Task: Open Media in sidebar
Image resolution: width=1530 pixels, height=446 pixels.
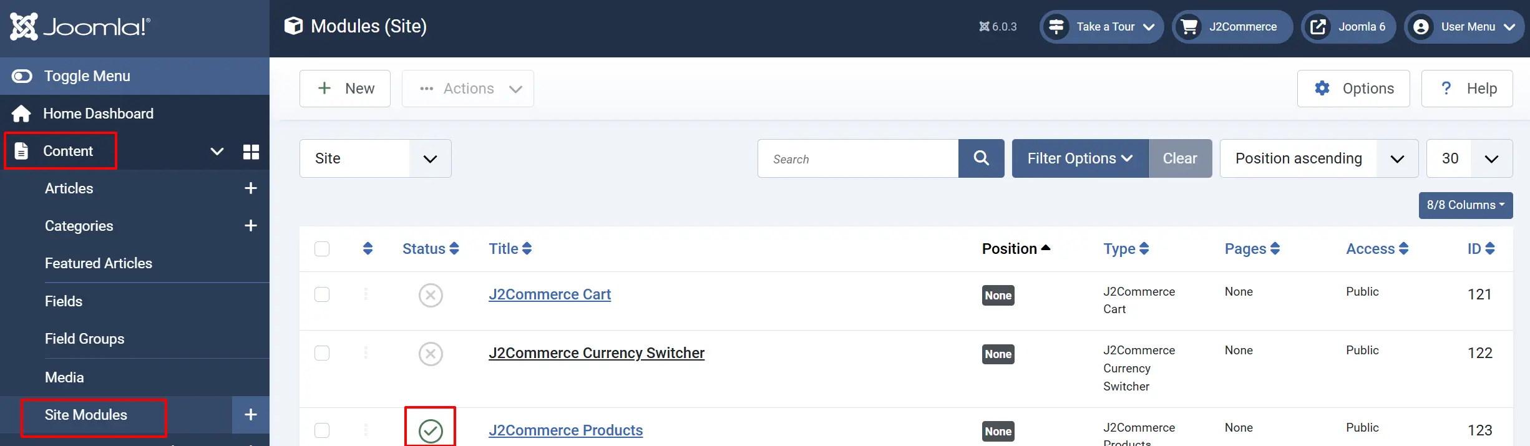Action: point(64,377)
